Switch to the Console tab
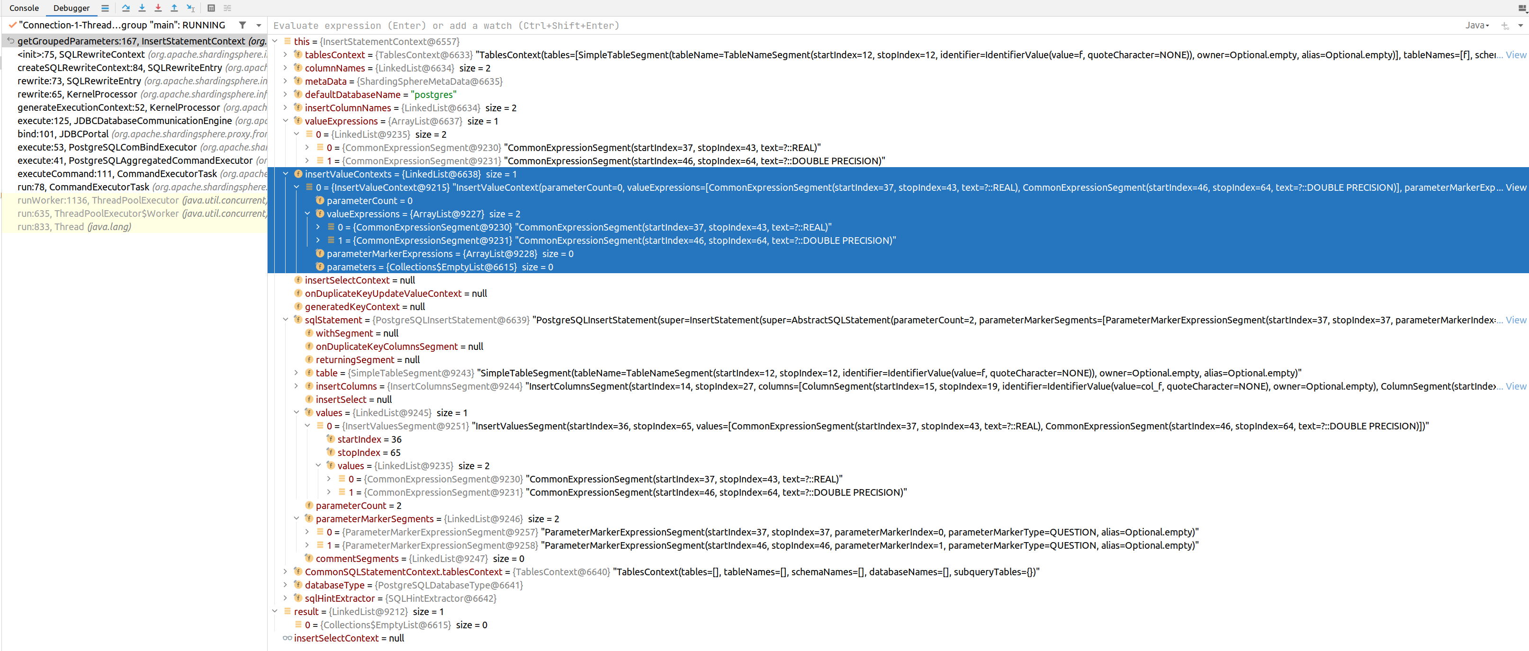 (x=24, y=8)
